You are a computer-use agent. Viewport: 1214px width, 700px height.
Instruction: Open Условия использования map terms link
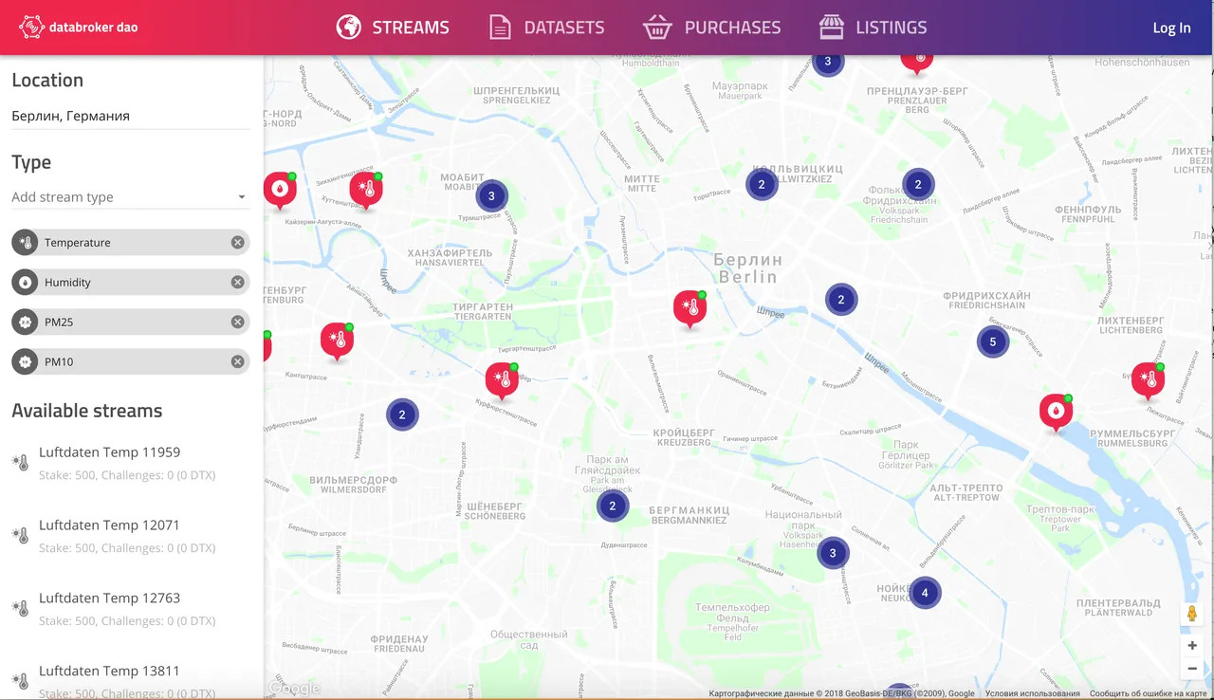tap(1032, 694)
